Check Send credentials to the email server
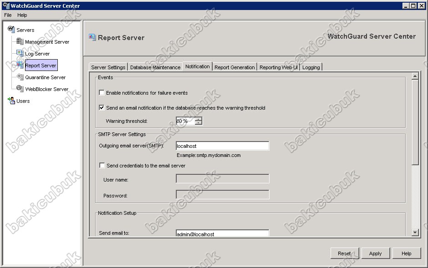The width and height of the screenshot is (428, 268). [x=102, y=166]
